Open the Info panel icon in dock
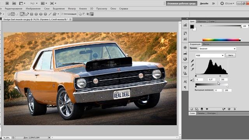Image resolution: width=249 pixels, height=140 pixels. (185, 59)
